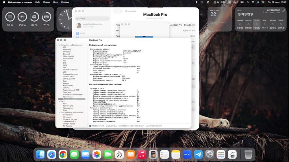Open Sirojiddin Ziyaudinov Apple account in Settings
This screenshot has height=162, width=289.
89,25
